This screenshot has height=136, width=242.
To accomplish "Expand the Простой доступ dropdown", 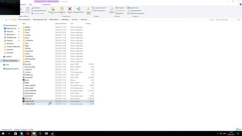I will pyautogui.click(x=99, y=11).
